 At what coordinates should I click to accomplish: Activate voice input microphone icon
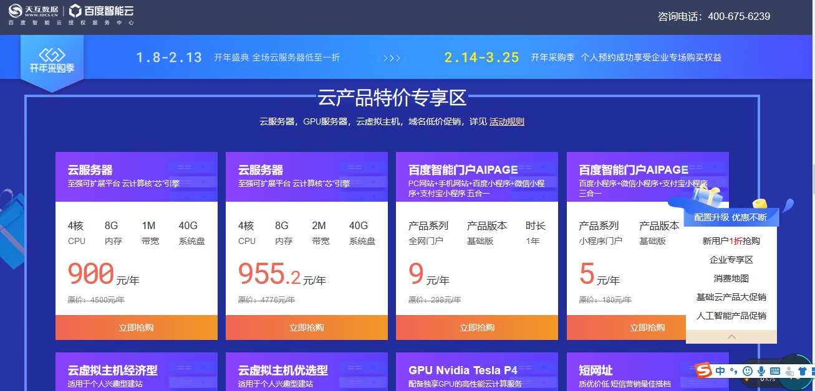click(761, 371)
